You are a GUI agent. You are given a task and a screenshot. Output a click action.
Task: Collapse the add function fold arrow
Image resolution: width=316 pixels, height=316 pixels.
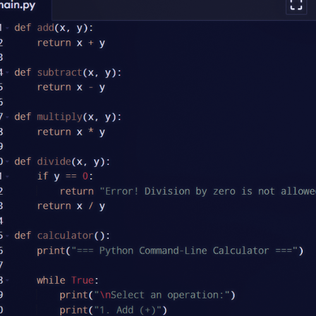point(8,28)
